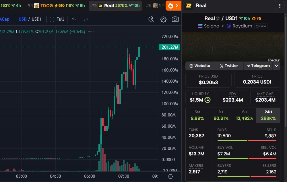This screenshot has height=182, width=287.
Task: Click the buyers versus sellers ratio bar
Action: 247,176
